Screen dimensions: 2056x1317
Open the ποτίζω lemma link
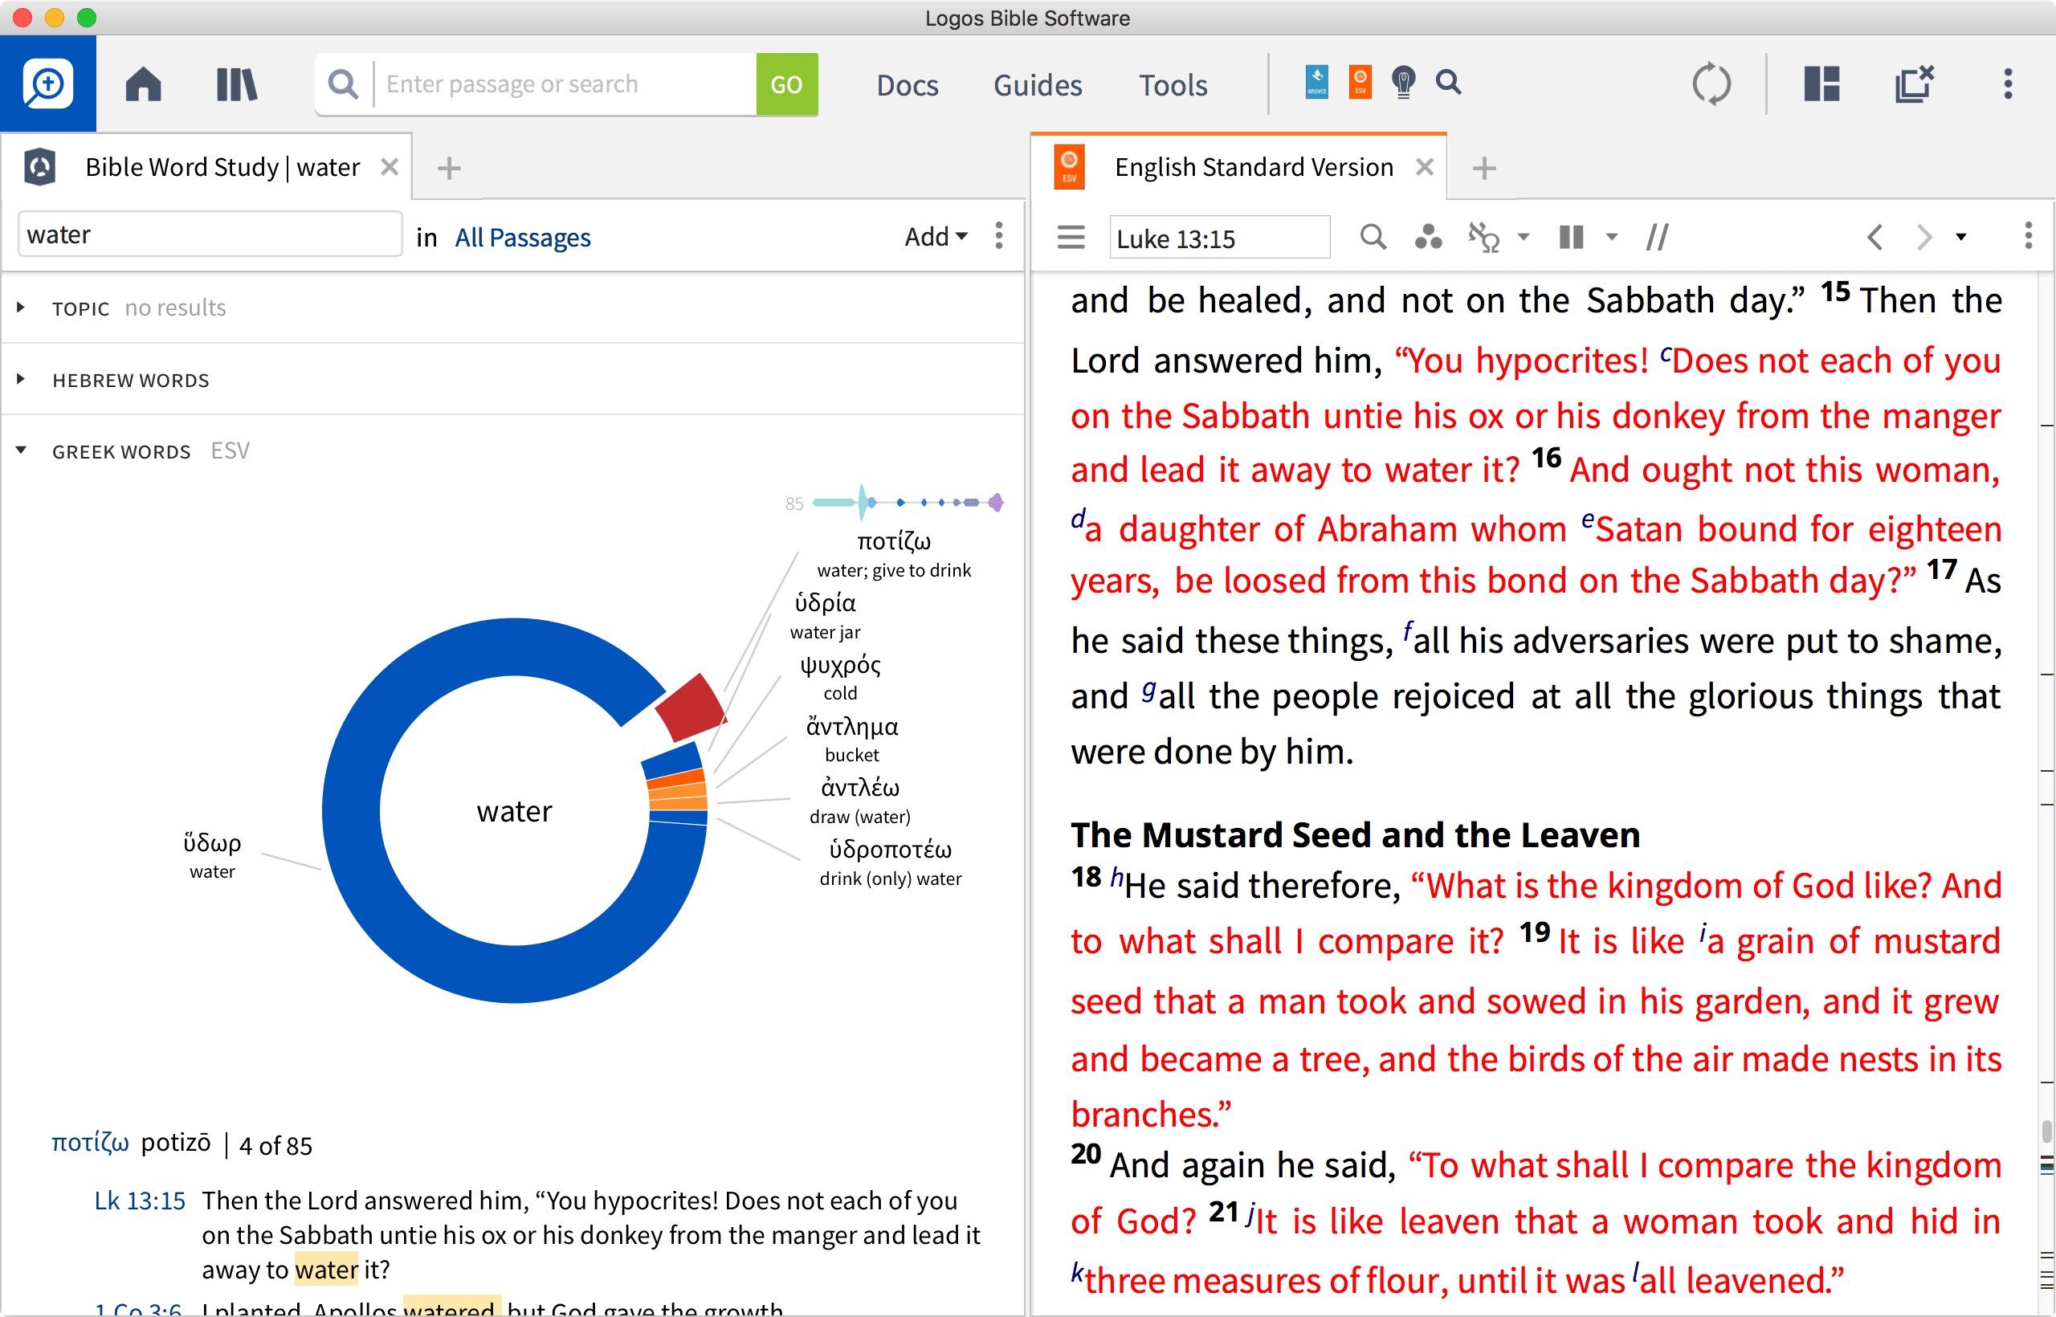pyautogui.click(x=90, y=1143)
